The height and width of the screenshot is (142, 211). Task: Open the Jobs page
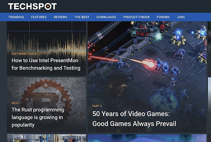click(181, 17)
